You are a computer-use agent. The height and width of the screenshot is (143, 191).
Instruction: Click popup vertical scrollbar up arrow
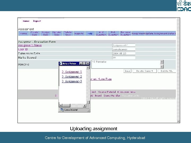(88, 68)
